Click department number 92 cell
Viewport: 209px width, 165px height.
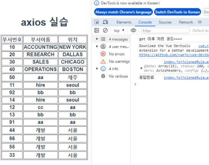(x=12, y=92)
